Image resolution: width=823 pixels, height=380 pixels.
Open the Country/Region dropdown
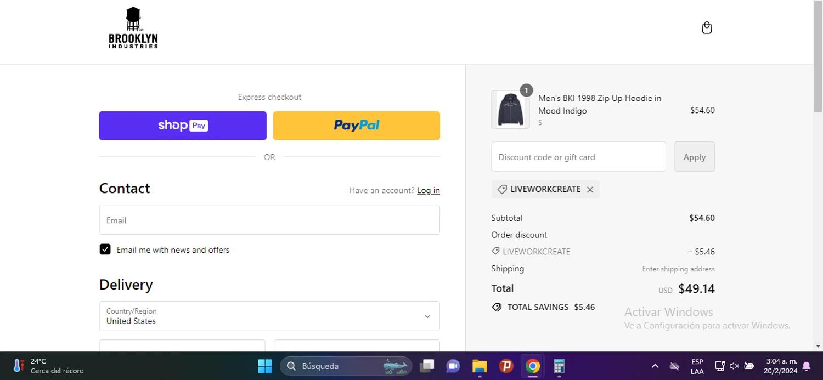click(269, 316)
